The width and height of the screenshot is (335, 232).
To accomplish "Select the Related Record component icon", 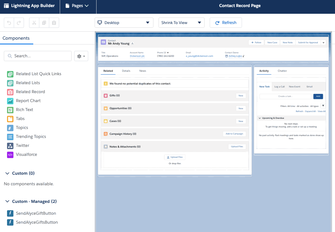I will [10, 92].
